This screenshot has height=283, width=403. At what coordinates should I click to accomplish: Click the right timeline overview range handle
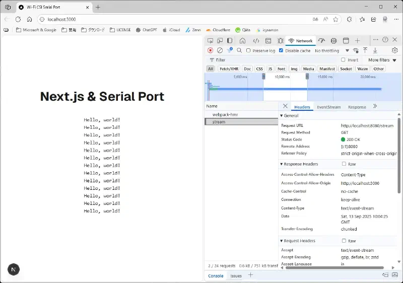(307, 76)
